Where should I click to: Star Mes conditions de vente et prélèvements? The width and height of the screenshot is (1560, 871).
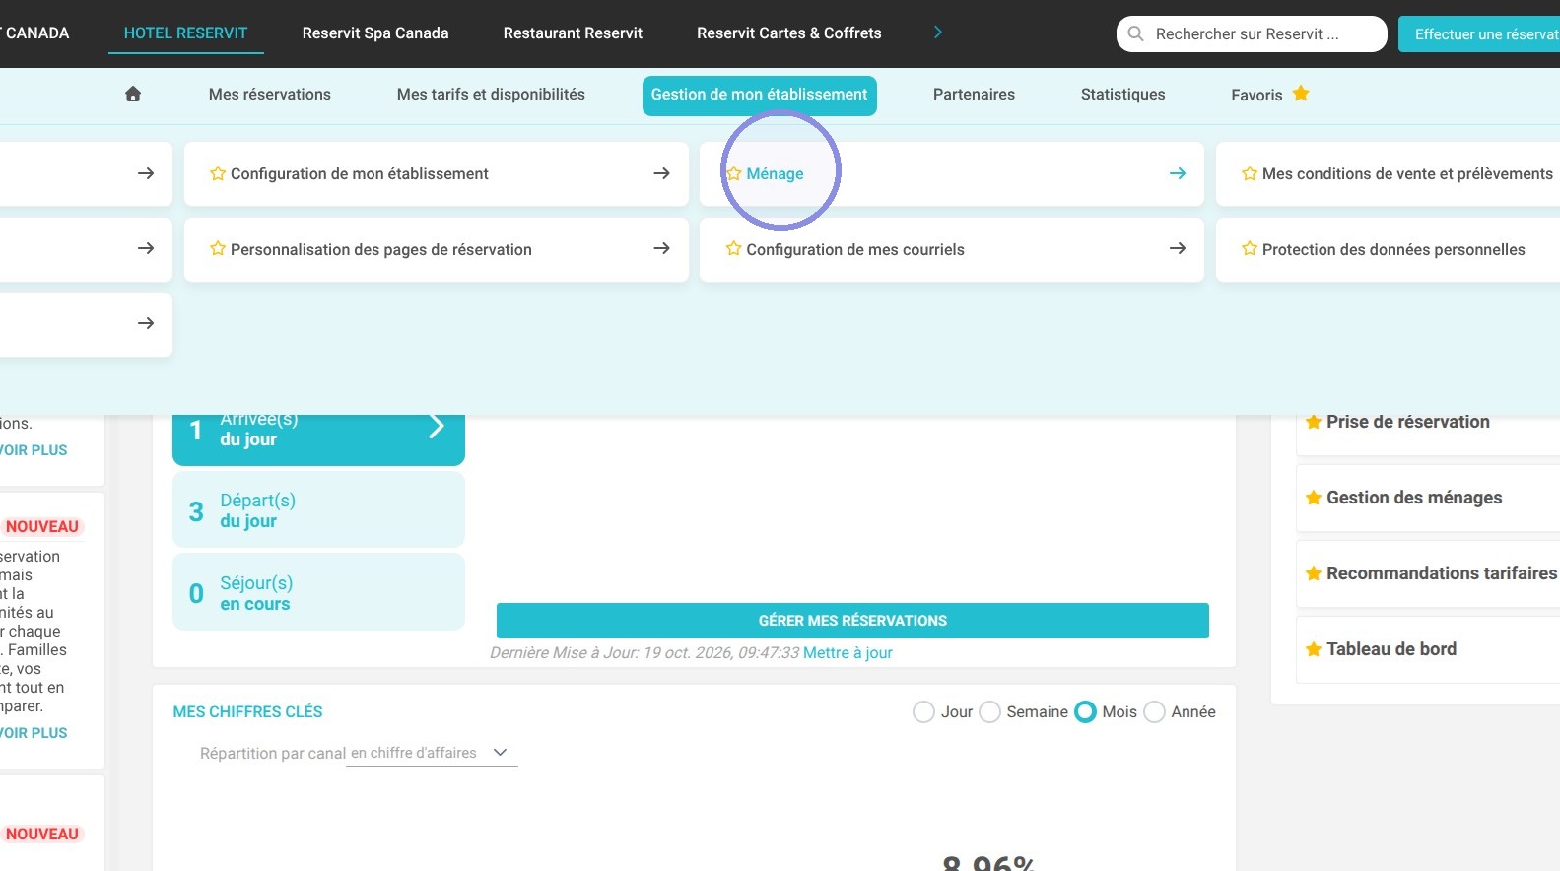[x=1250, y=173]
